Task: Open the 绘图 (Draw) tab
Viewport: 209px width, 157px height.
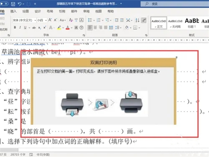Action: click(26, 11)
